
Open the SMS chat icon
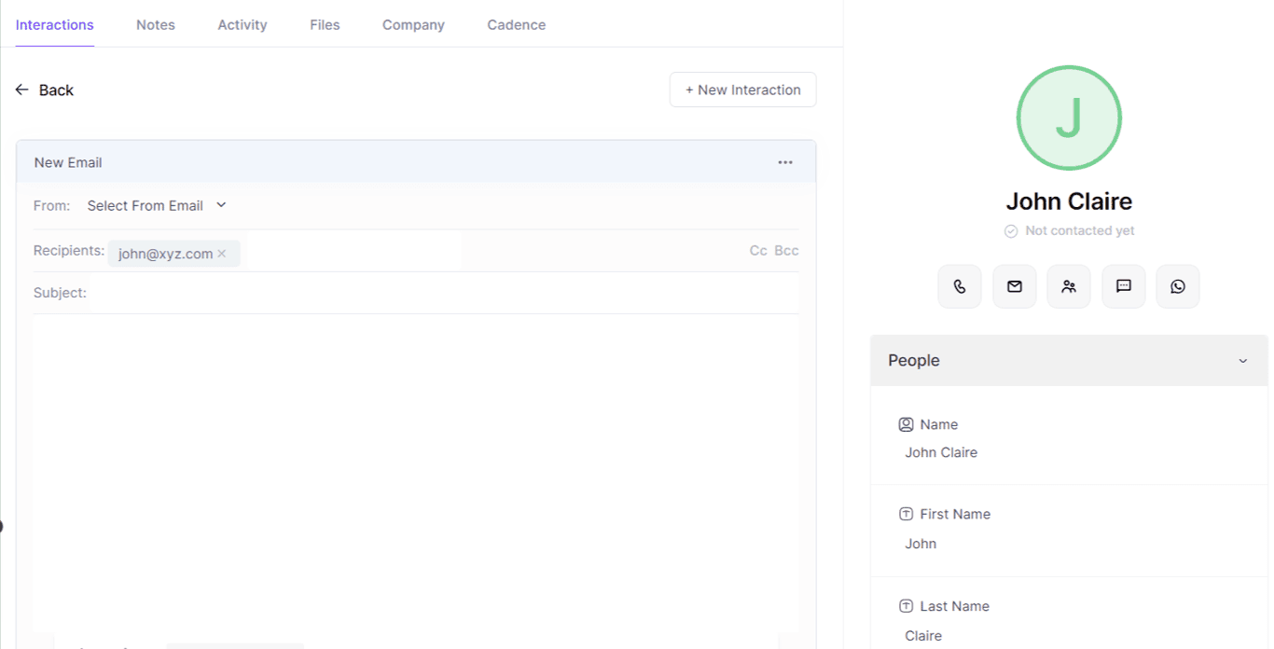coord(1123,286)
